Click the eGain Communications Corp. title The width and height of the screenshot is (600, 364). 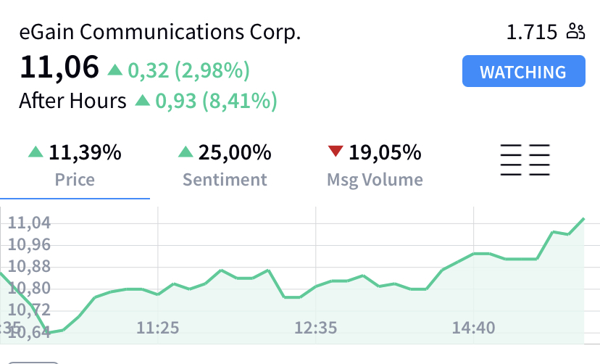coord(160,32)
